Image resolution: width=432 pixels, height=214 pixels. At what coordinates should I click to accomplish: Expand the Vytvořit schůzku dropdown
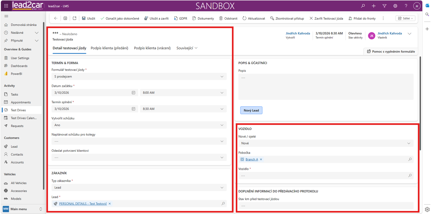(139, 125)
